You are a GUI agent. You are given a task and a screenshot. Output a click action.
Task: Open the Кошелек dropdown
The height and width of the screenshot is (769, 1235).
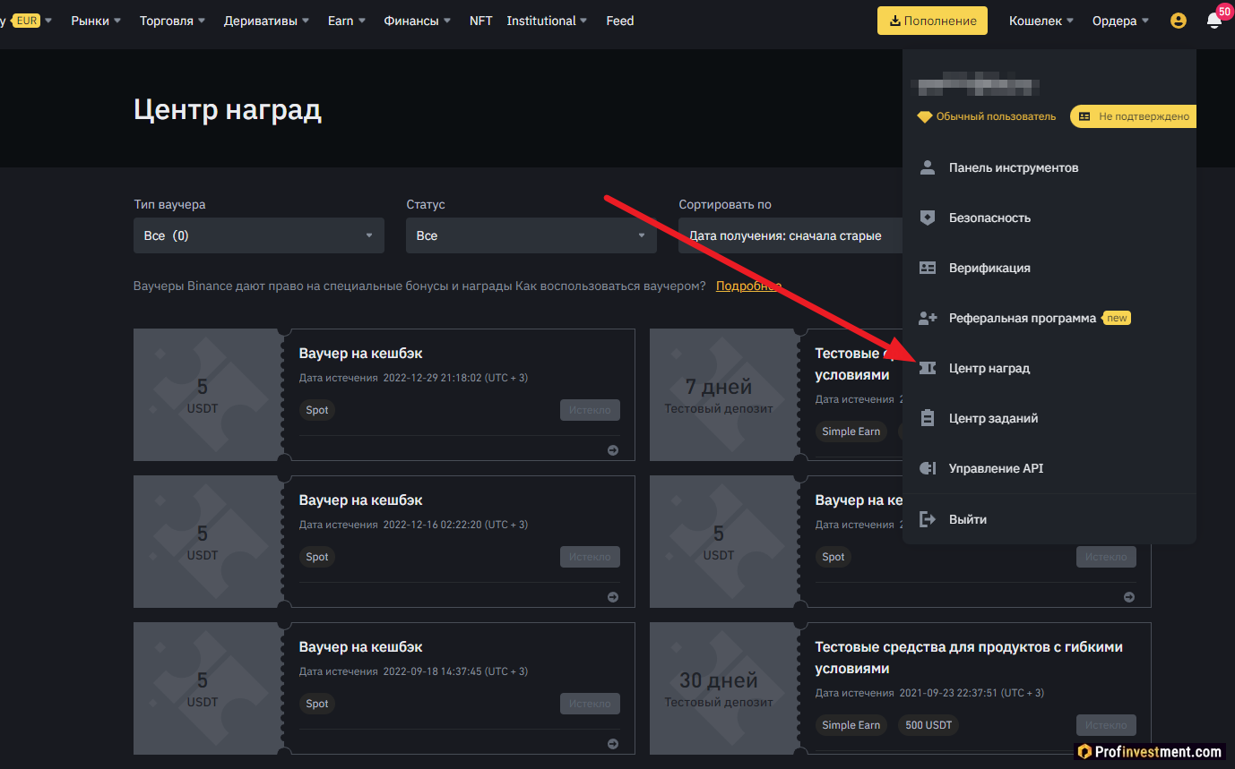pos(1041,21)
